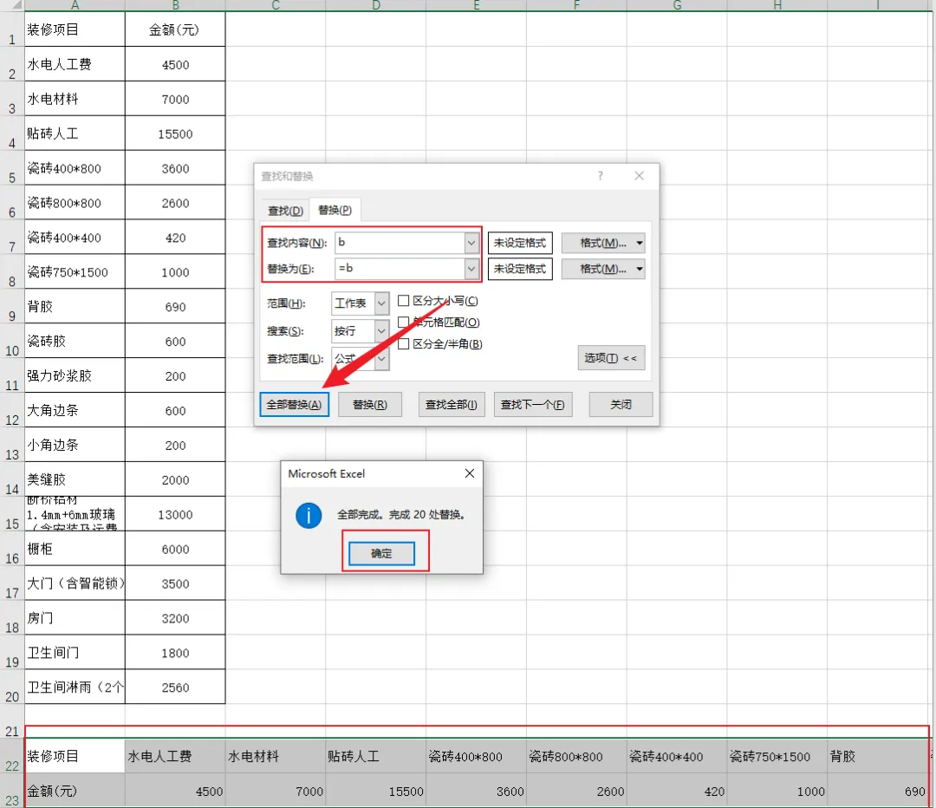Select cell 瓷砖750*1500 in column A
936x808 pixels.
click(x=75, y=271)
